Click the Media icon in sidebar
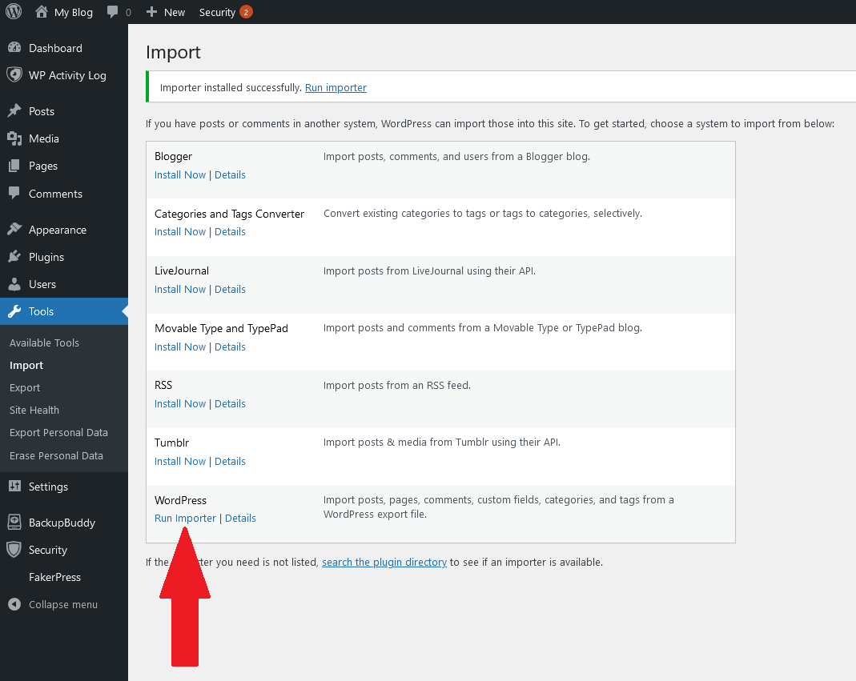The height and width of the screenshot is (681, 856). pos(14,138)
